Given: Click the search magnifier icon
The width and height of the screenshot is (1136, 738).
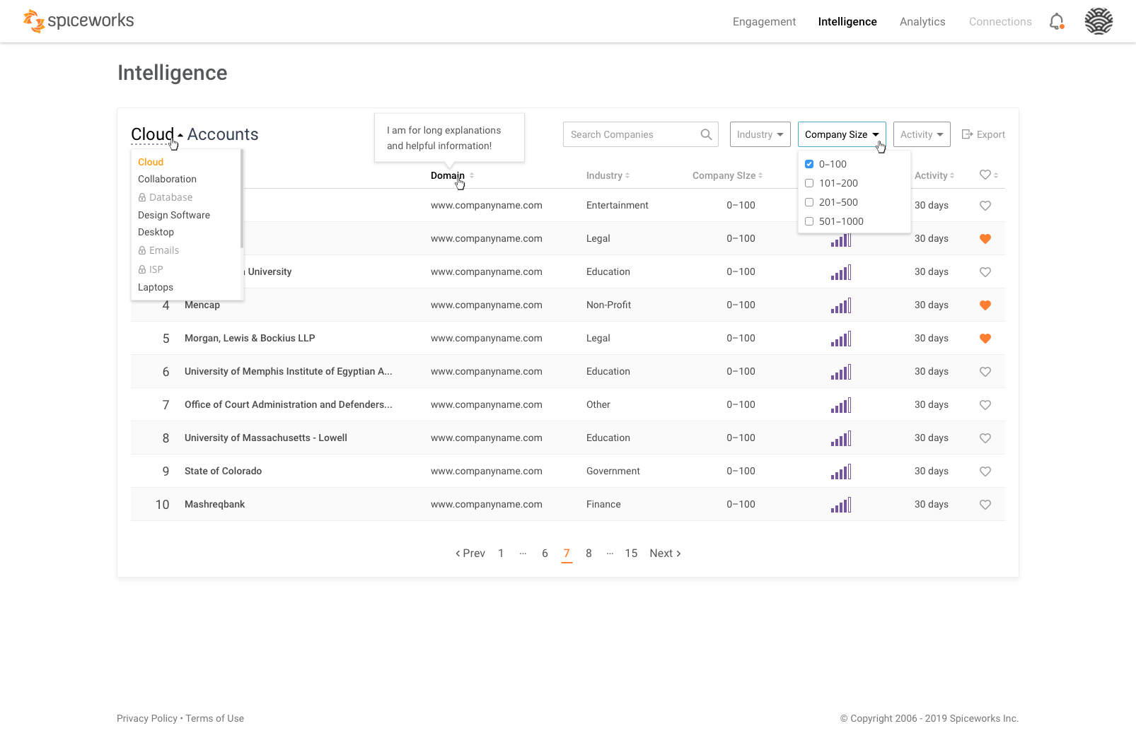Looking at the screenshot, I should [x=706, y=134].
